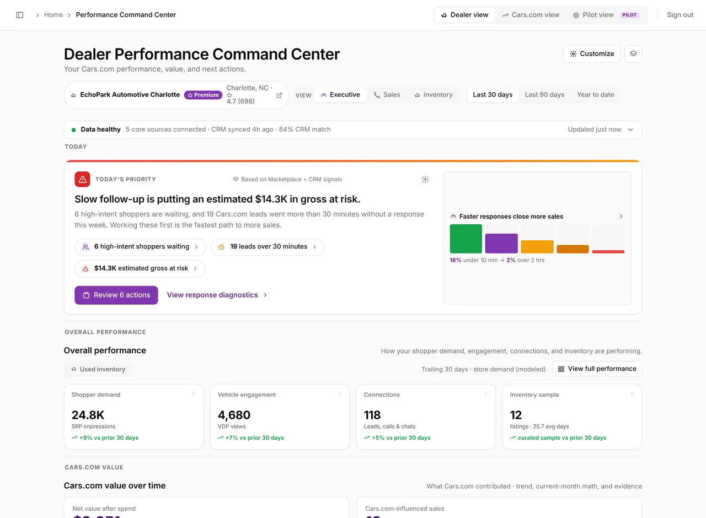706x518 pixels.
Task: Click the red bar in response chart
Action: (608, 252)
